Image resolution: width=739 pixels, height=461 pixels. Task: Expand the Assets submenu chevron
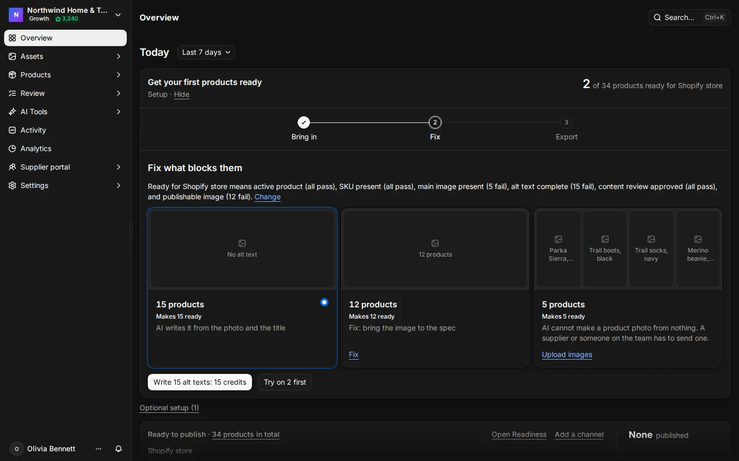coord(119,56)
